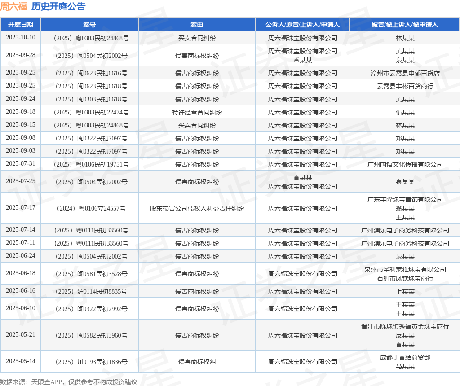Click defendant 翁某某

click(405, 208)
